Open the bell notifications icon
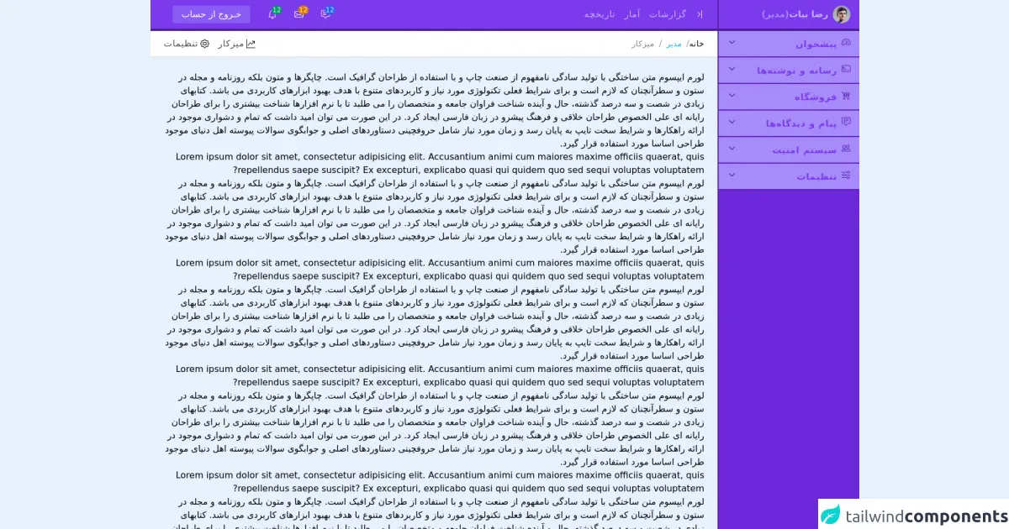The width and height of the screenshot is (1009, 529). 272,14
